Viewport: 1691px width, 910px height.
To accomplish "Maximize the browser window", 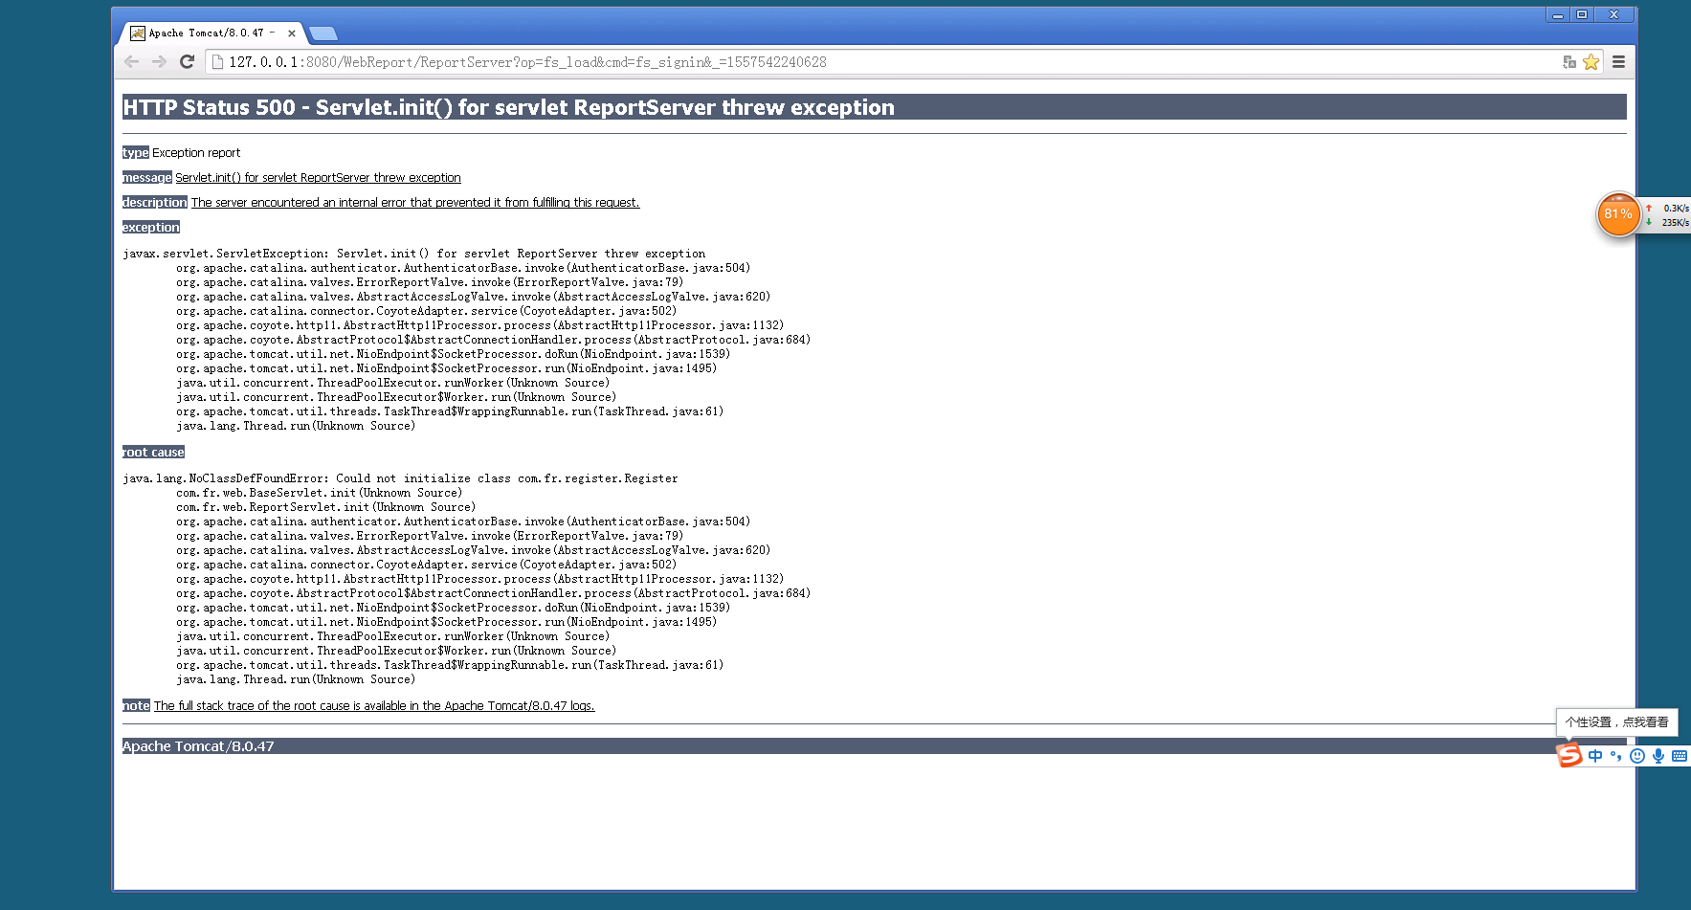I will click(1582, 14).
